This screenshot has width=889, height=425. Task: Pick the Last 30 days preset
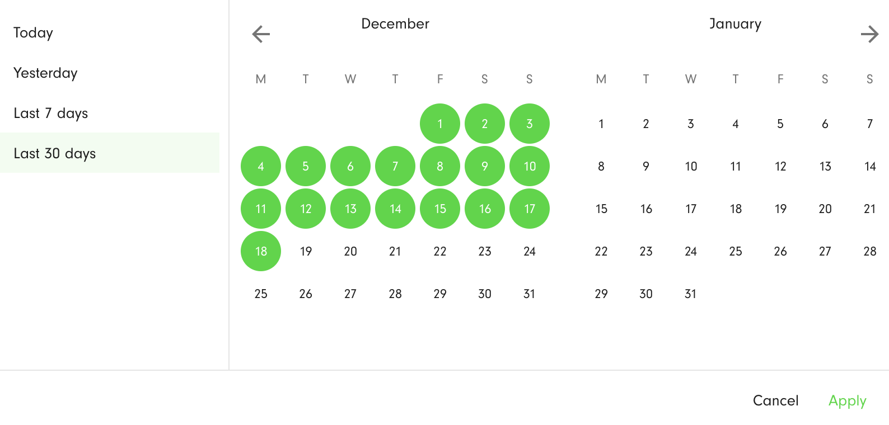(110, 153)
